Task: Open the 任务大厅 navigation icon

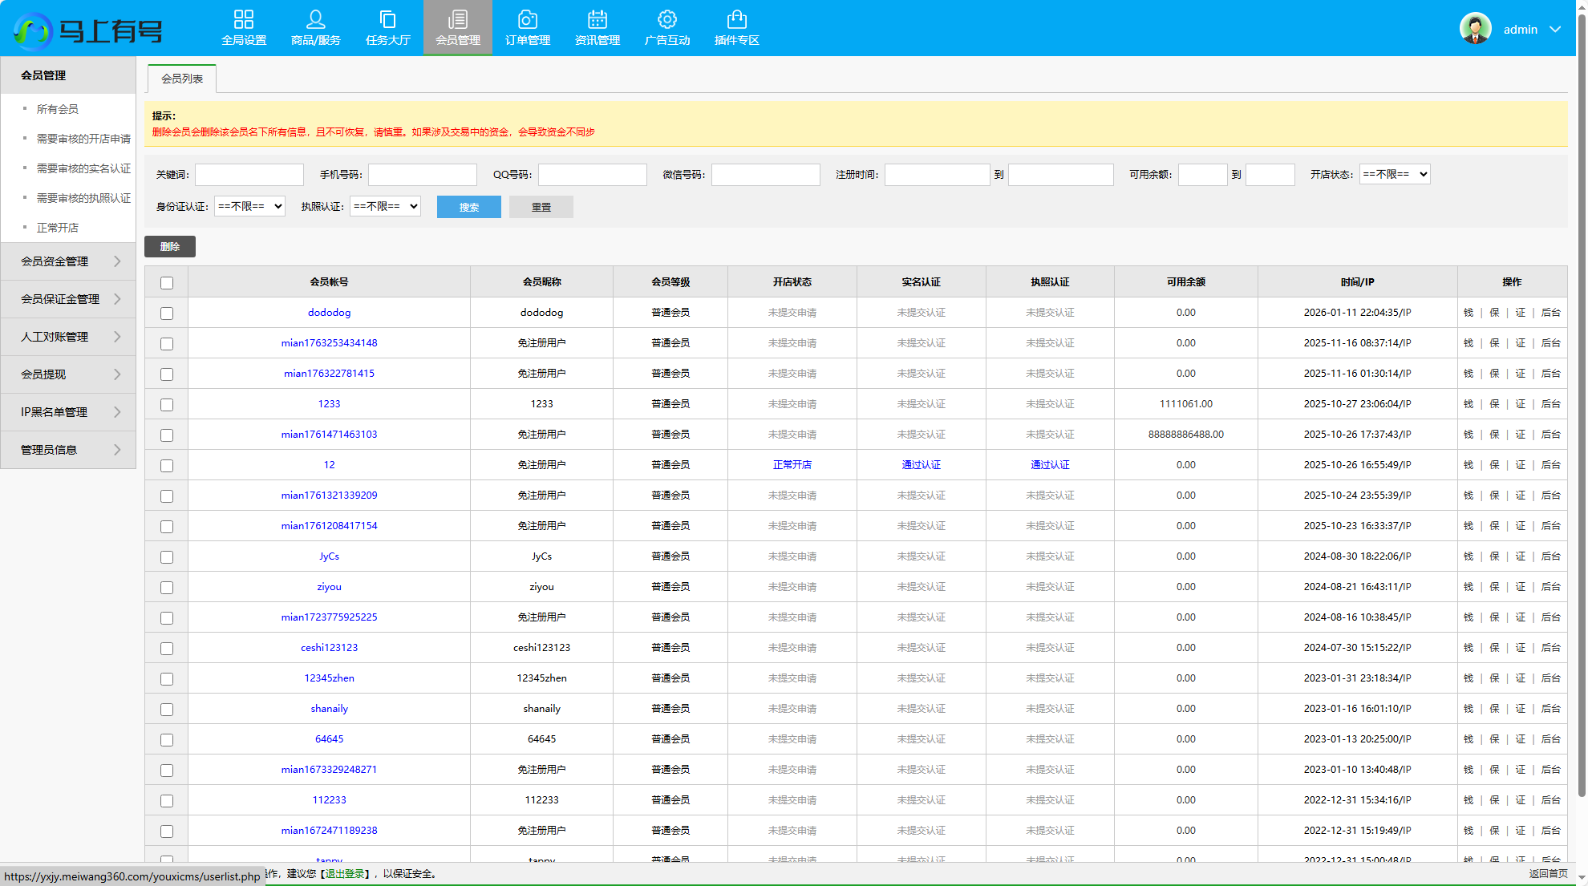Action: click(387, 19)
